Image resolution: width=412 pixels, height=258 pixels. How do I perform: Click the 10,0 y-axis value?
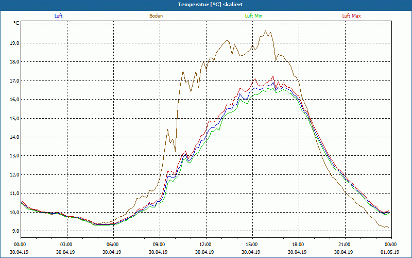point(14,213)
